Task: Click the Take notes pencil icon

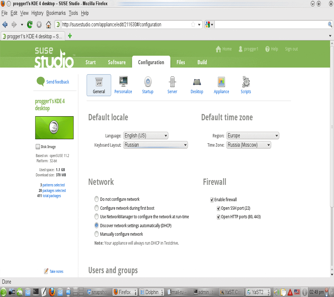Action: coord(46,271)
